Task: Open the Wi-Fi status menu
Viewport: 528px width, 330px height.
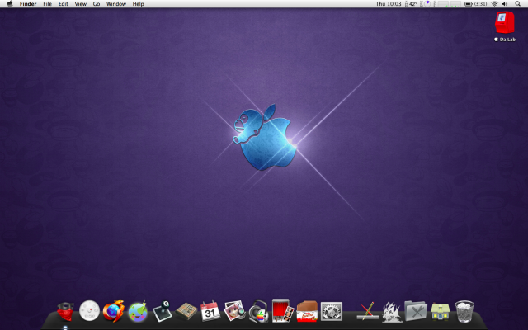Action: [494, 4]
